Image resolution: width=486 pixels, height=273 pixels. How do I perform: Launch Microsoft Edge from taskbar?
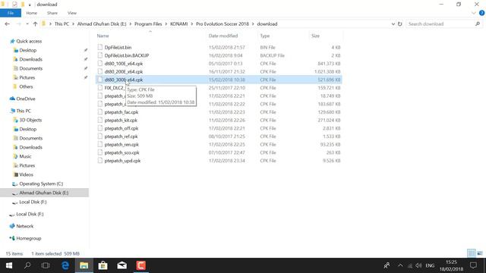65,265
